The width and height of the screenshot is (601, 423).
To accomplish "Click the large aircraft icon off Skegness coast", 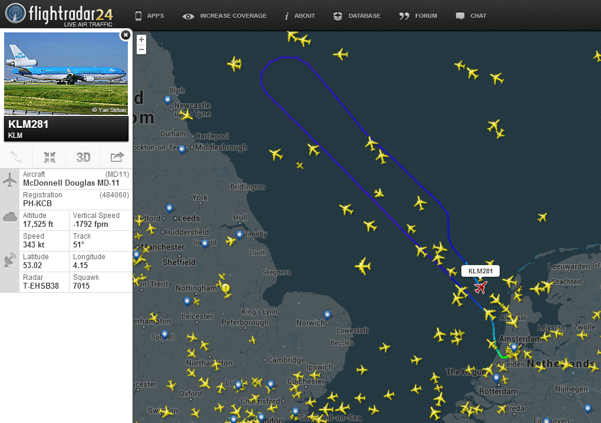I will pyautogui.click(x=363, y=266).
